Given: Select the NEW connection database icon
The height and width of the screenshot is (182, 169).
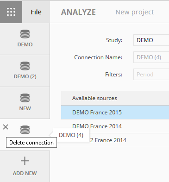Looking at the screenshot, I should pos(25,98).
